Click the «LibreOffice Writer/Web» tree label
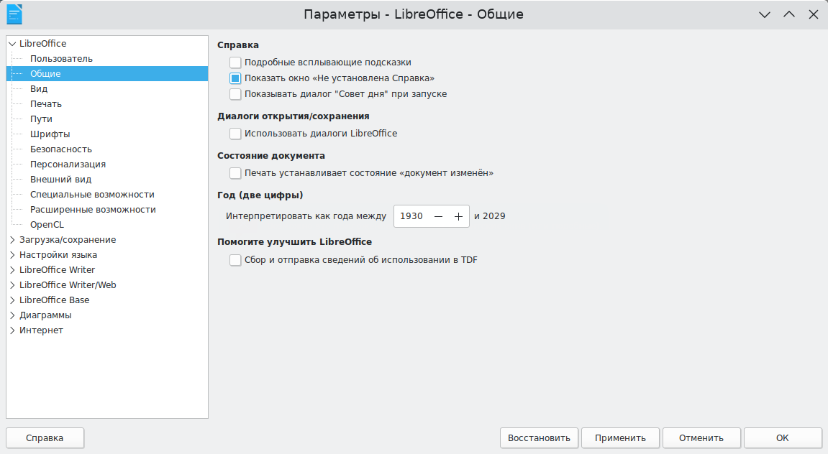Viewport: 828px width, 454px height. point(68,285)
